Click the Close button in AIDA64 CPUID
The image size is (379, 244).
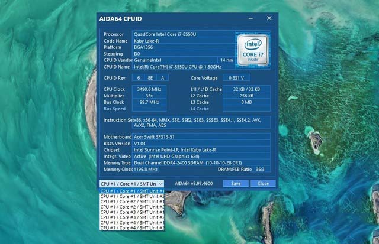[x=263, y=184]
